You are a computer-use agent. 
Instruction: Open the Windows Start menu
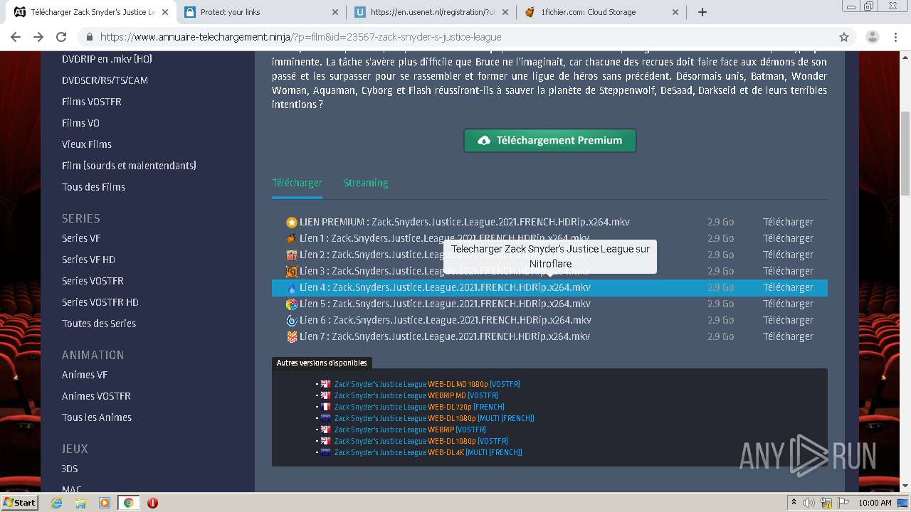click(x=19, y=503)
